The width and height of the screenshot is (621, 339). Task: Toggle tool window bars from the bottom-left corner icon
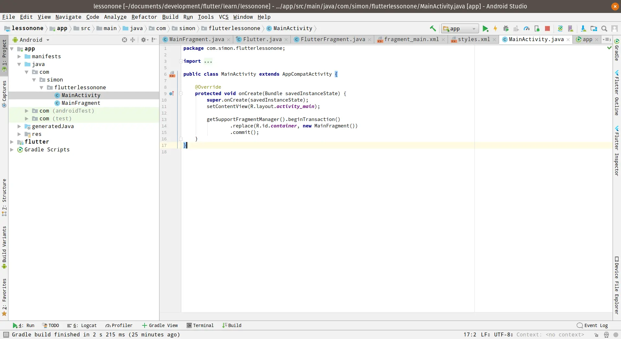6,334
